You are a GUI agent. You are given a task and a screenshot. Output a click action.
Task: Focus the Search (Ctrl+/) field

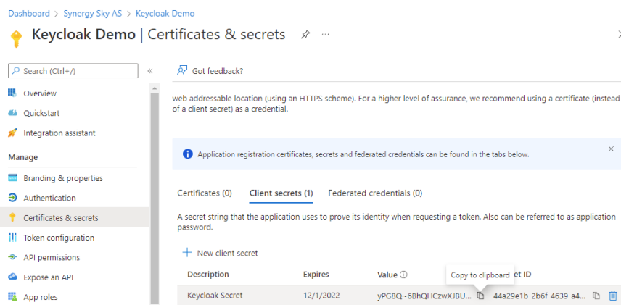click(x=73, y=71)
